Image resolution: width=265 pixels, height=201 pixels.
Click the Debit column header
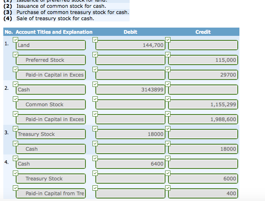(130, 32)
